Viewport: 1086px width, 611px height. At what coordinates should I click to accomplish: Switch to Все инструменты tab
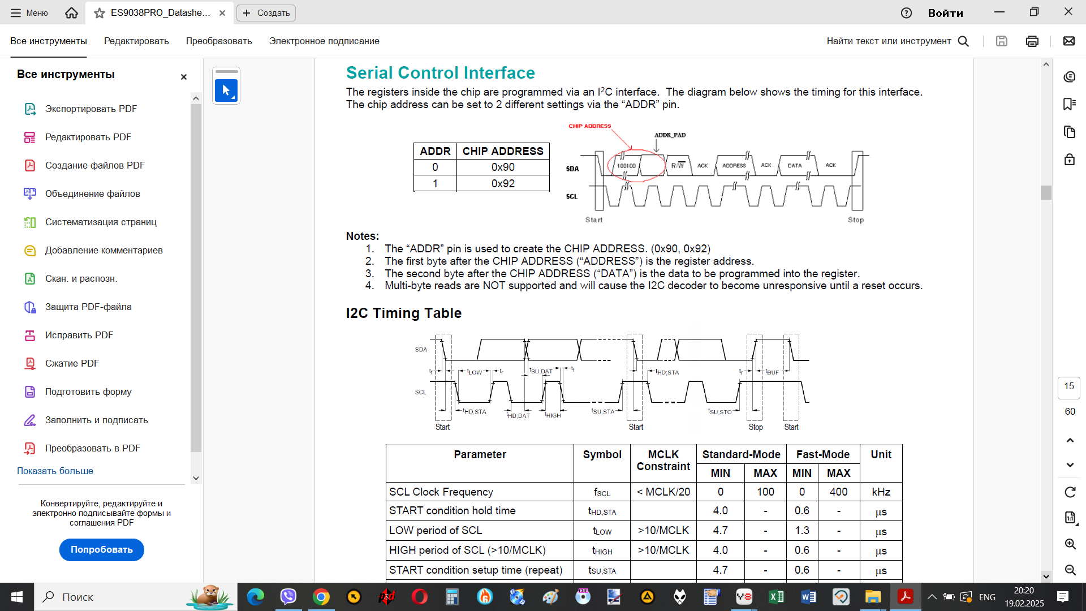pos(49,41)
